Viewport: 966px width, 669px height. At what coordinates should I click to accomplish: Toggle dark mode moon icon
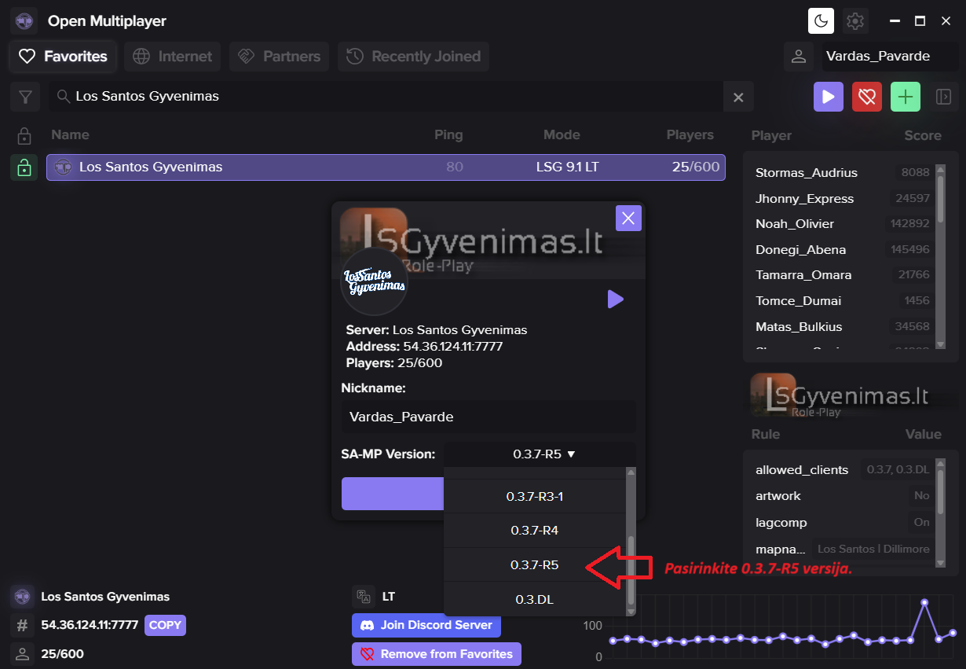(821, 21)
